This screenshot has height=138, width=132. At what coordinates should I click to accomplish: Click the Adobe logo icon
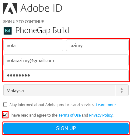pos(10,8)
